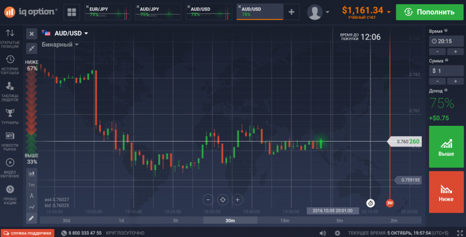Image resolution: width=466 pixels, height=237 pixels.
Task: Open Служба поддержки chat button
Action: tap(27, 233)
